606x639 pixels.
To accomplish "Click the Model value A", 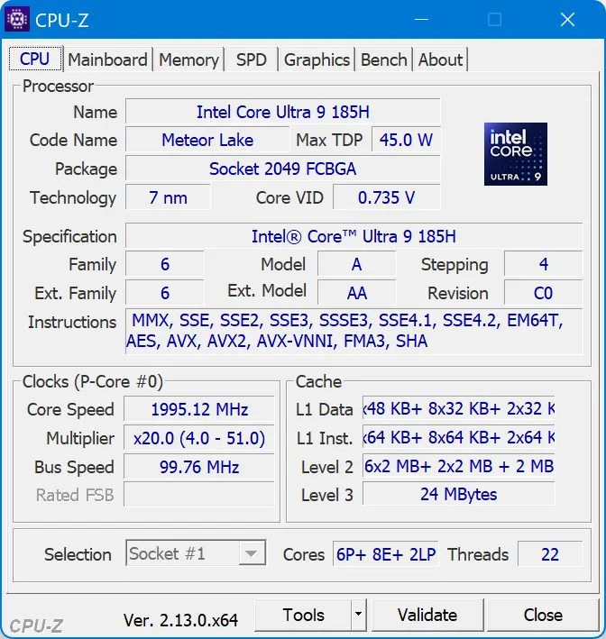I will [x=356, y=264].
